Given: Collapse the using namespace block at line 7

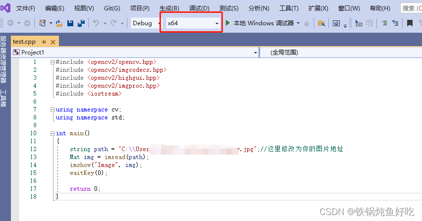Looking at the screenshot, I should coord(53,110).
